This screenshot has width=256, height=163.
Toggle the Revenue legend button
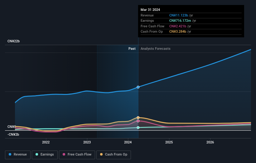(18, 155)
